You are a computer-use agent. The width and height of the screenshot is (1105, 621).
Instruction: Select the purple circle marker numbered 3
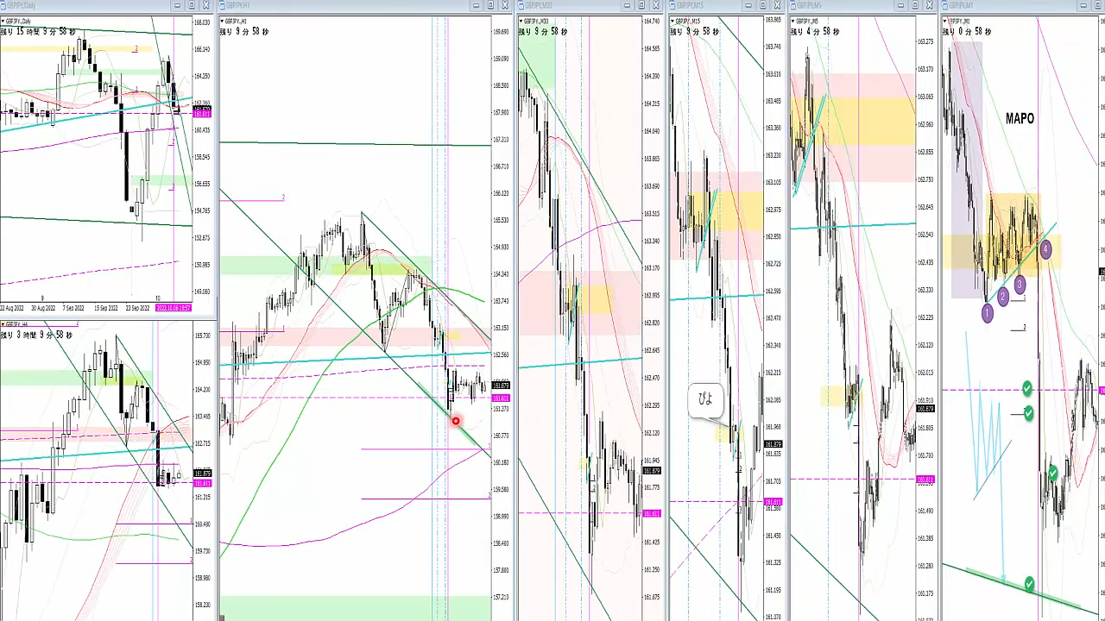[1020, 285]
